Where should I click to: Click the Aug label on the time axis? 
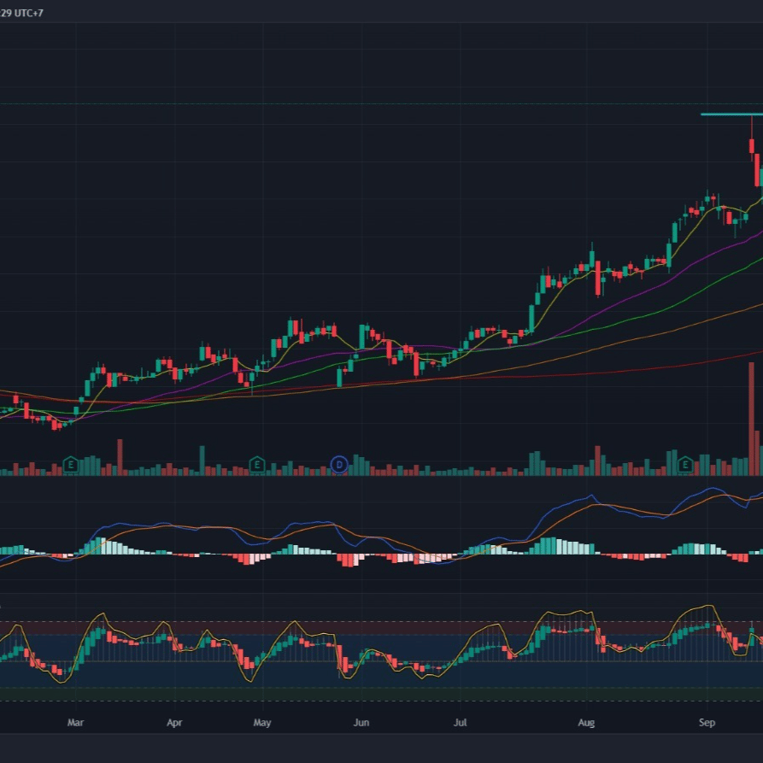pyautogui.click(x=586, y=723)
